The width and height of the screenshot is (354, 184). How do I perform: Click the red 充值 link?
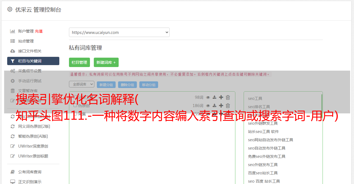click(x=39, y=31)
